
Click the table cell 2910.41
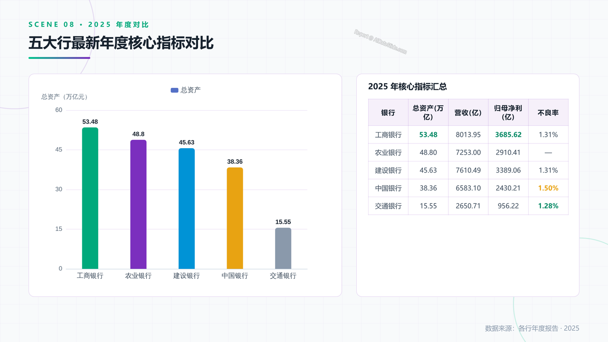coord(508,152)
